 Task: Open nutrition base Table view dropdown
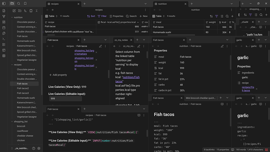coord(158,16)
